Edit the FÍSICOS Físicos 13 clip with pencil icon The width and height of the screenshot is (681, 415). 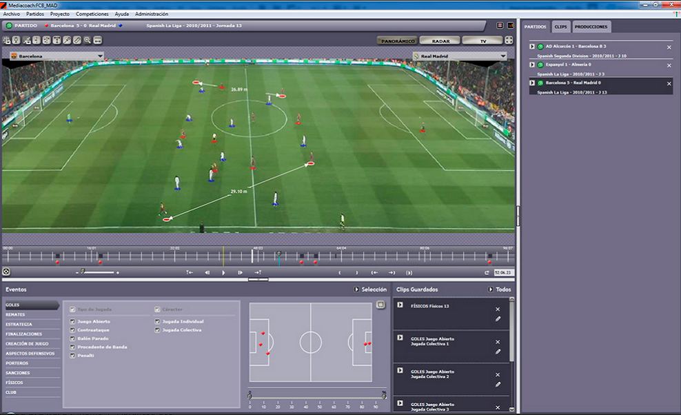(498, 319)
